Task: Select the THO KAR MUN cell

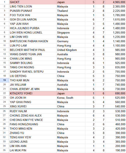Action: tap(33, 80)
